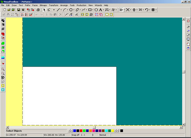Select the freehand curve tool
The height and width of the screenshot is (138, 191).
[x=84, y=10]
